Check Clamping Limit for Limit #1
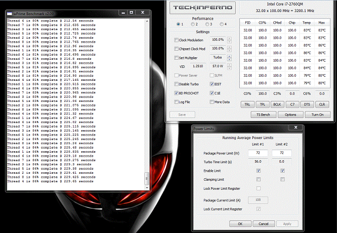The image size is (337, 233). (x=259, y=179)
